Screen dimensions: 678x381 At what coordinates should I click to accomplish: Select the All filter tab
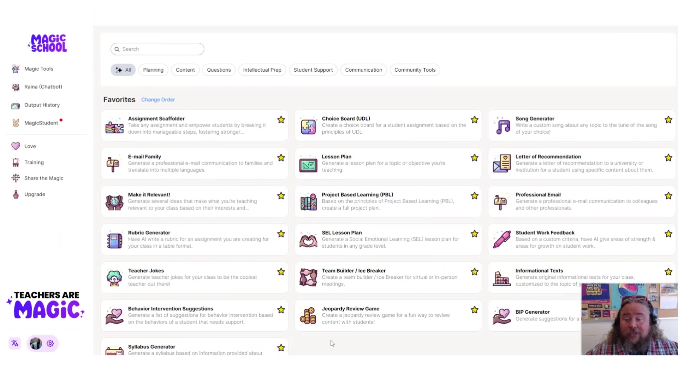pos(123,70)
